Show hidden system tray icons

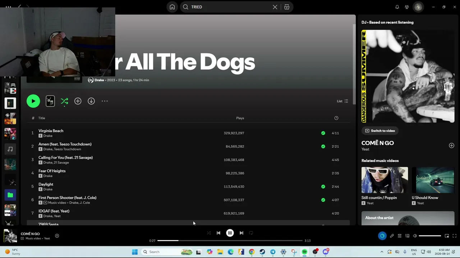click(382, 252)
